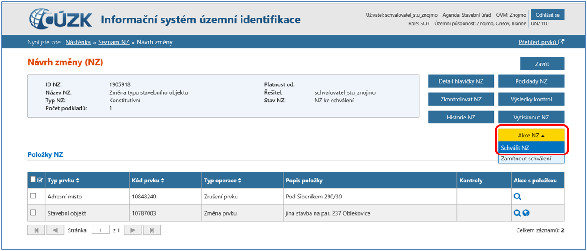Open the Přehled prvků link
This screenshot has width=587, height=251.
[541, 42]
